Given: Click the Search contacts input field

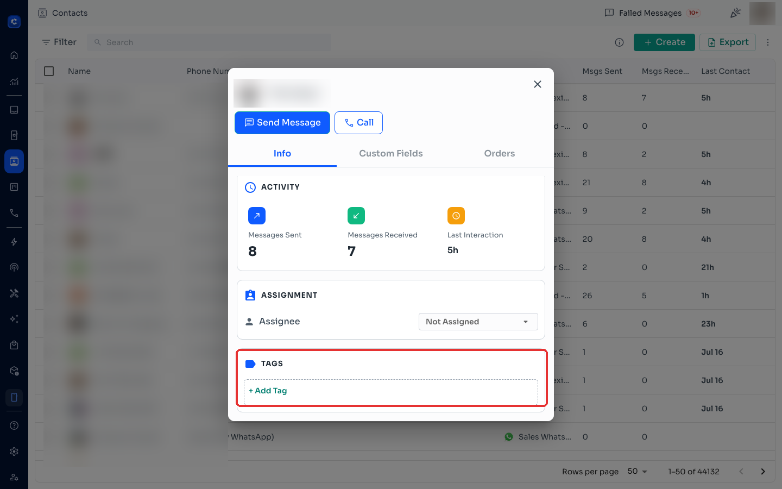Looking at the screenshot, I should coord(209,42).
